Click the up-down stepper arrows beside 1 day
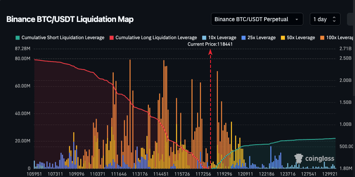Image resolution: width=355 pixels, height=177 pixels. click(334, 19)
